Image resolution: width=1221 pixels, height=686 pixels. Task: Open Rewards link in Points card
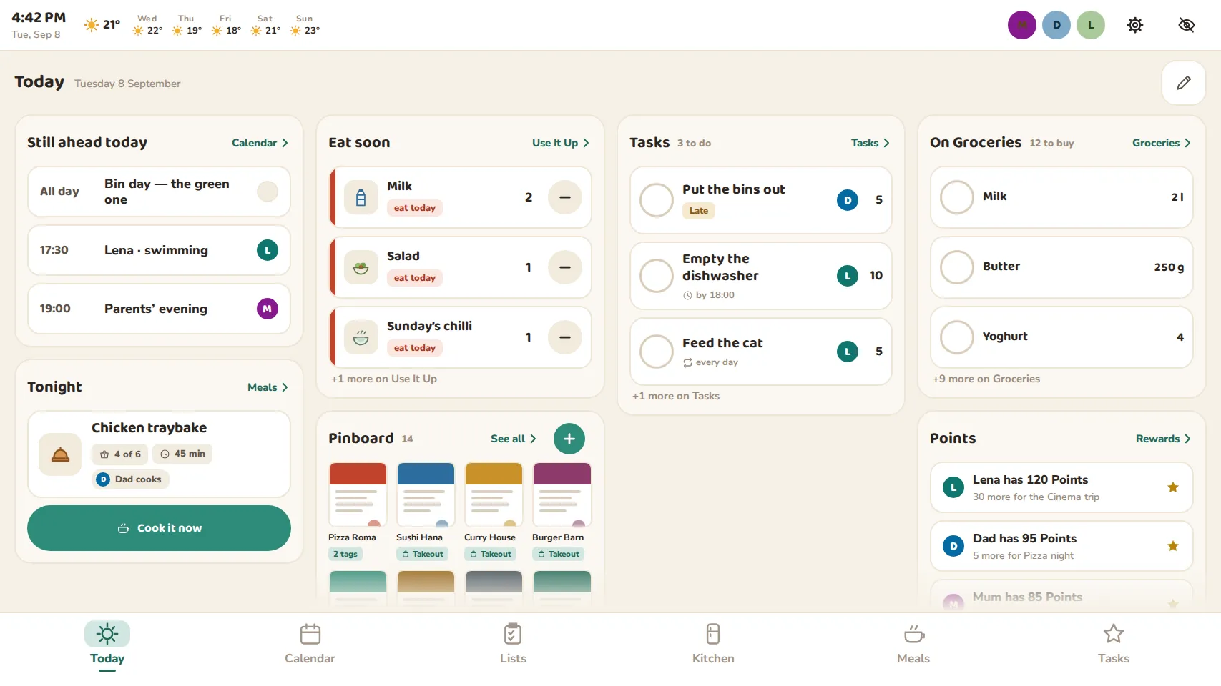[1164, 439]
